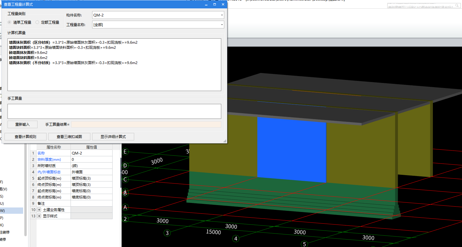Click the 查看计算规则 button
This screenshot has width=462, height=247.
[26, 137]
